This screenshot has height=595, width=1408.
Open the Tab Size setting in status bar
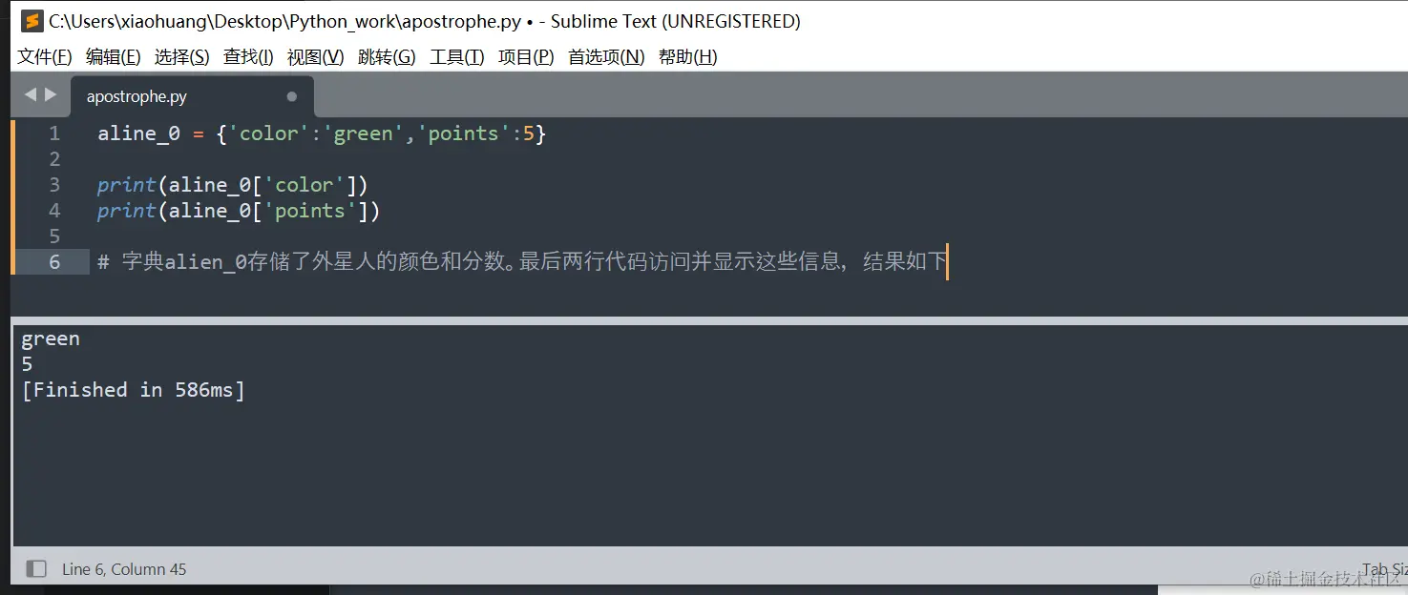1384,569
